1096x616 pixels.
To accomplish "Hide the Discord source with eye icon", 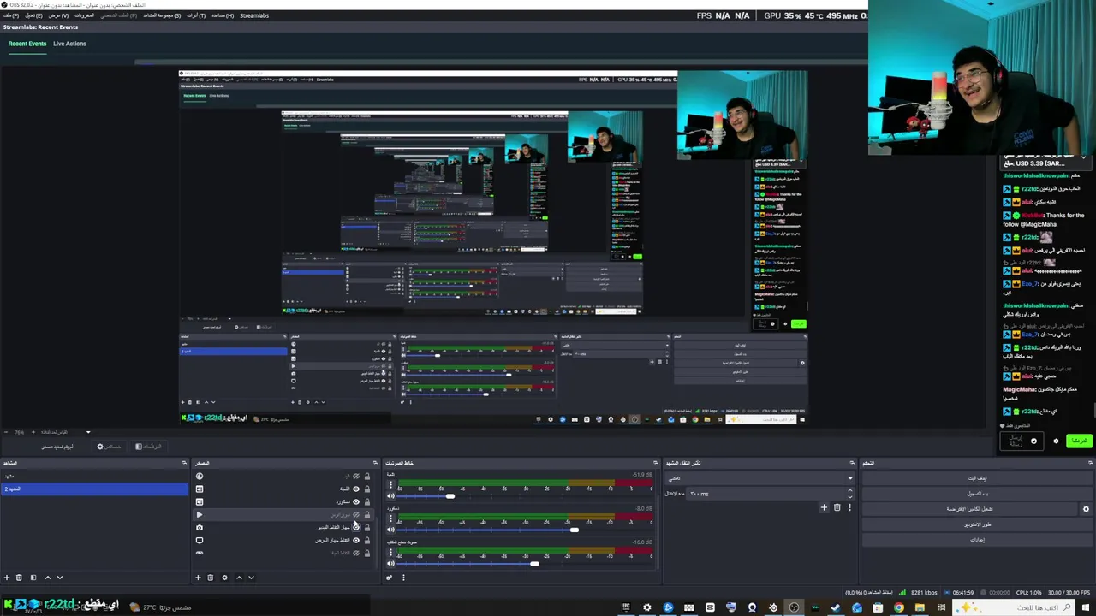I will 356,502.
